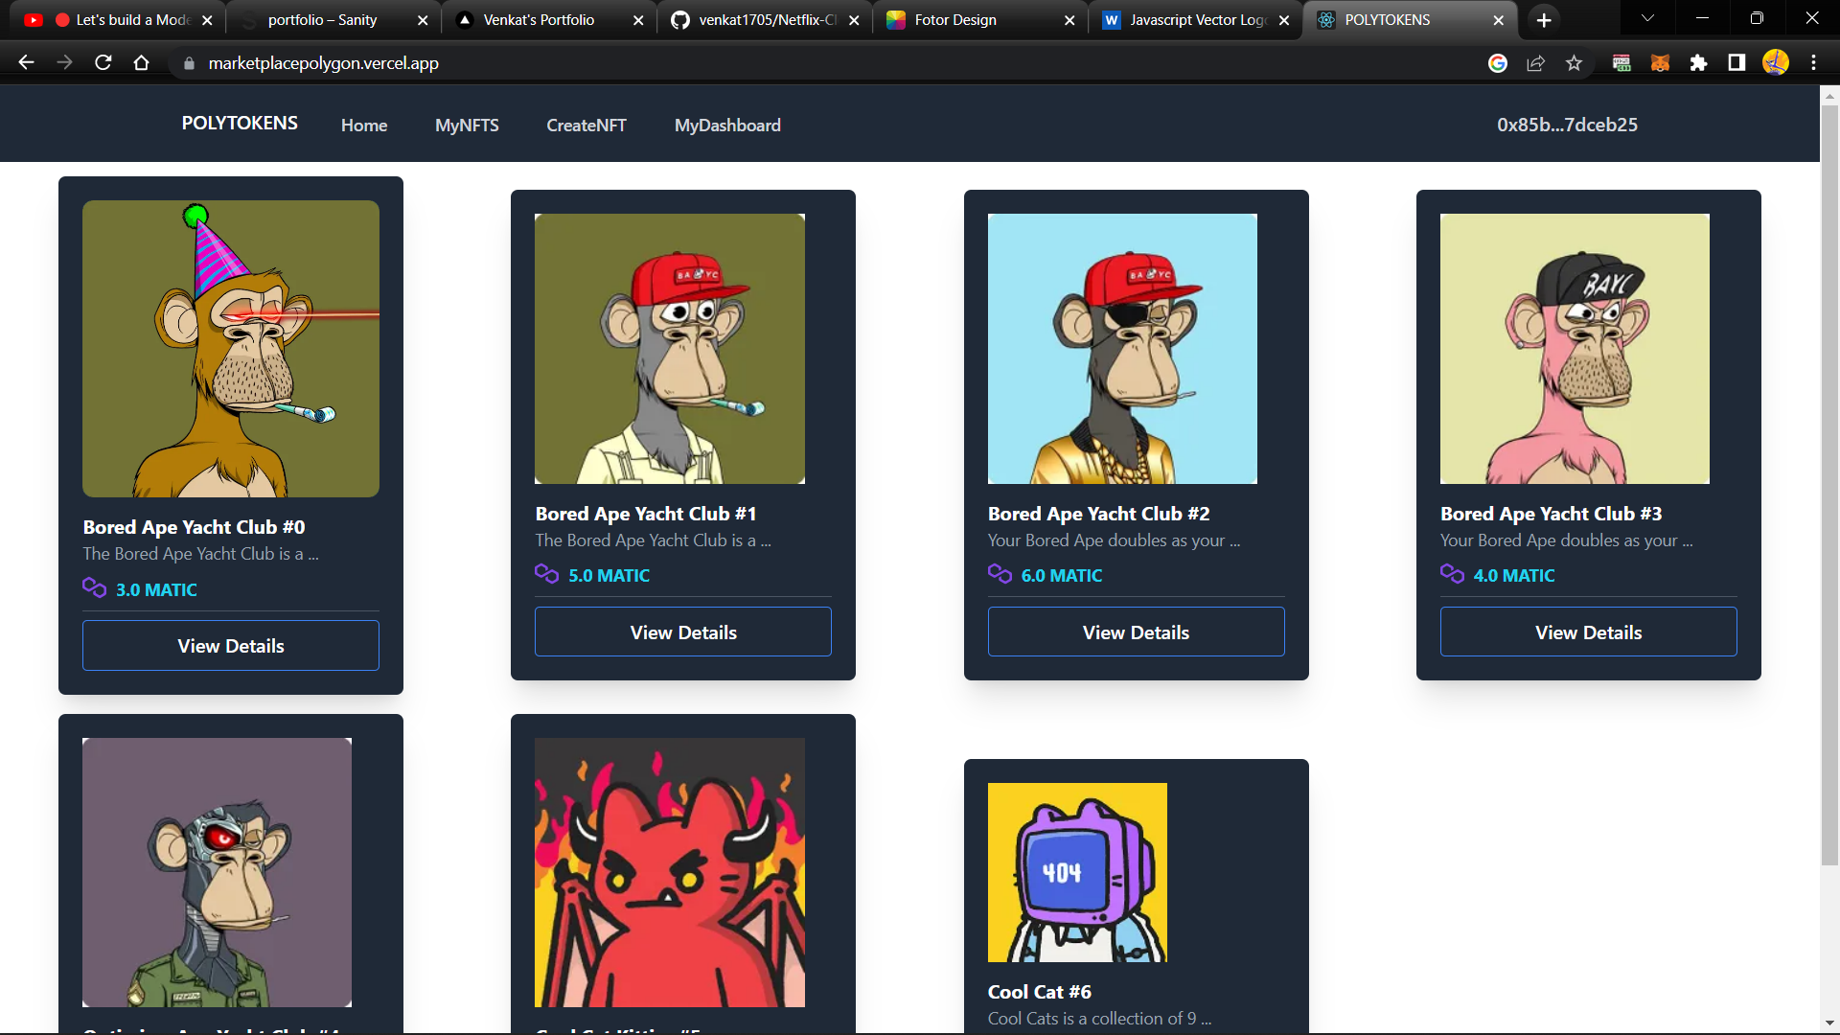
Task: Click the site padlock security icon
Action: [x=189, y=63]
